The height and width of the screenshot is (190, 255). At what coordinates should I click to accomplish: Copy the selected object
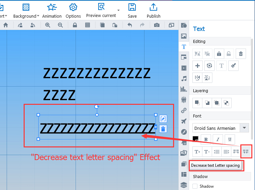click(x=102, y=25)
